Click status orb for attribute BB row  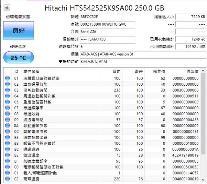tap(7, 143)
